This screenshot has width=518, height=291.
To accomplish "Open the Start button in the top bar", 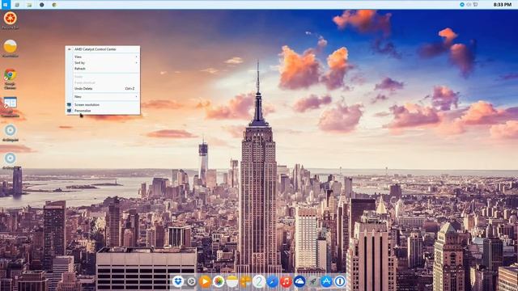I will coord(5,5).
